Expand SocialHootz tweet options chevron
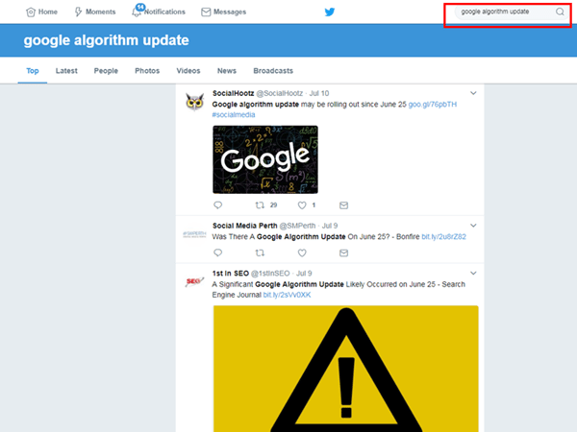Image resolution: width=577 pixels, height=432 pixels. (473, 93)
